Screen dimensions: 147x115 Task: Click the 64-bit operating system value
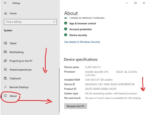tap(111, 93)
